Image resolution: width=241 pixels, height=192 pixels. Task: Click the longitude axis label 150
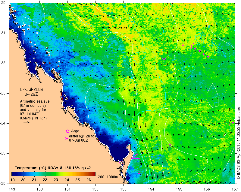[40, 189]
